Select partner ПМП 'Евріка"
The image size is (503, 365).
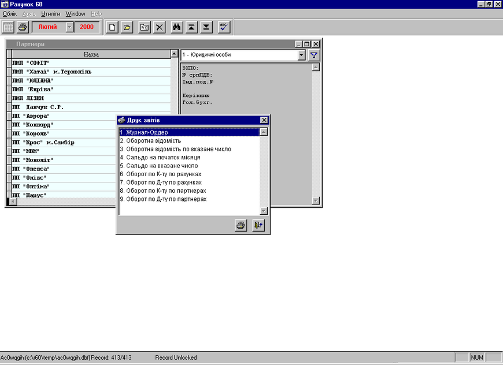tap(91, 90)
